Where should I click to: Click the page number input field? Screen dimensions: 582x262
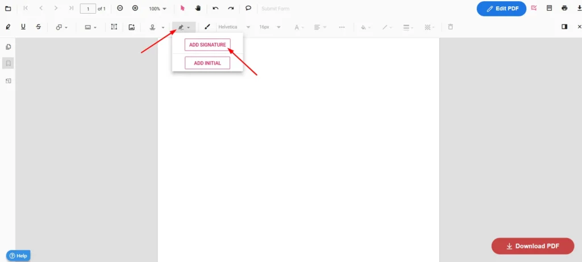(x=88, y=9)
